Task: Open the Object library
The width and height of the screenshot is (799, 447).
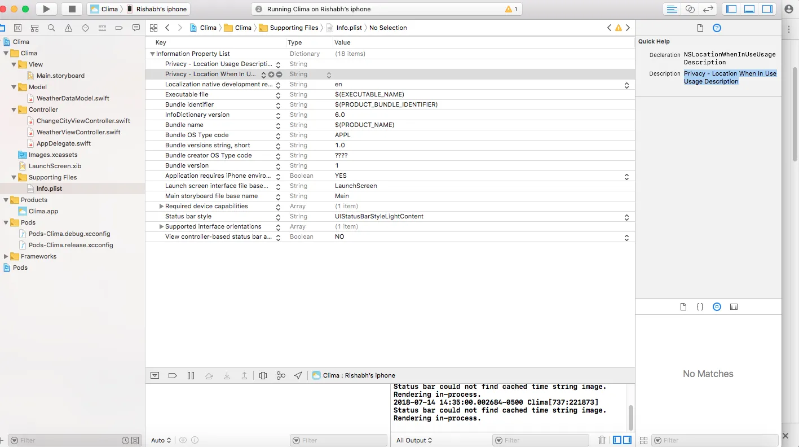Action: pyautogui.click(x=717, y=307)
